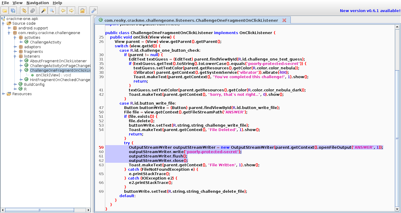Navigate back with the left arrow icon

pyautogui.click(x=63, y=11)
